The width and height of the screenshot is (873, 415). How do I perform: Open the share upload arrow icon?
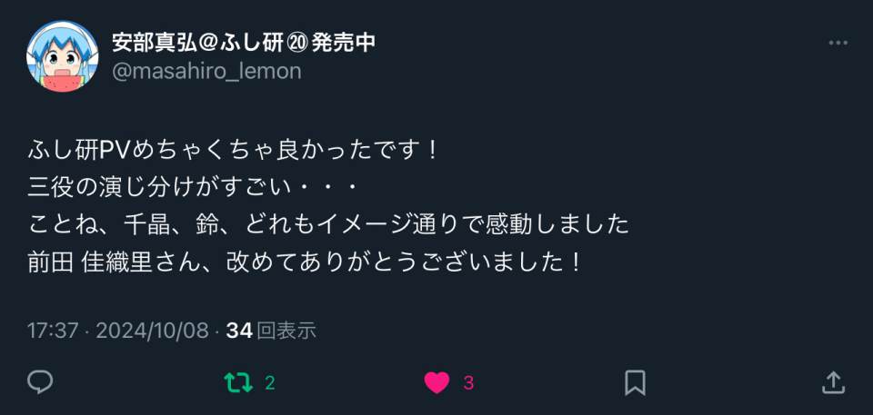pyautogui.click(x=833, y=382)
